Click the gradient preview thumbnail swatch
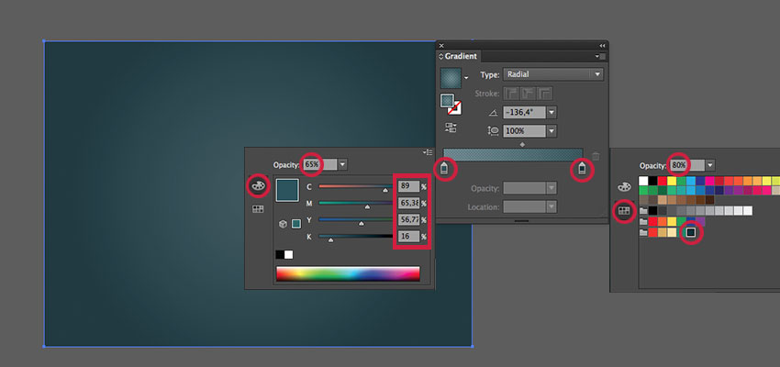This screenshot has width=780, height=367. [x=451, y=78]
